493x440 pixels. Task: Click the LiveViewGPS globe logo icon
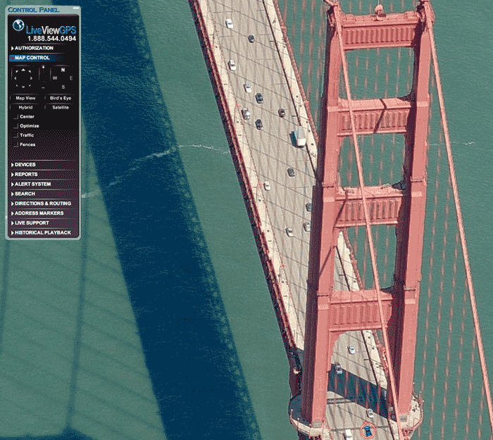click(19, 25)
